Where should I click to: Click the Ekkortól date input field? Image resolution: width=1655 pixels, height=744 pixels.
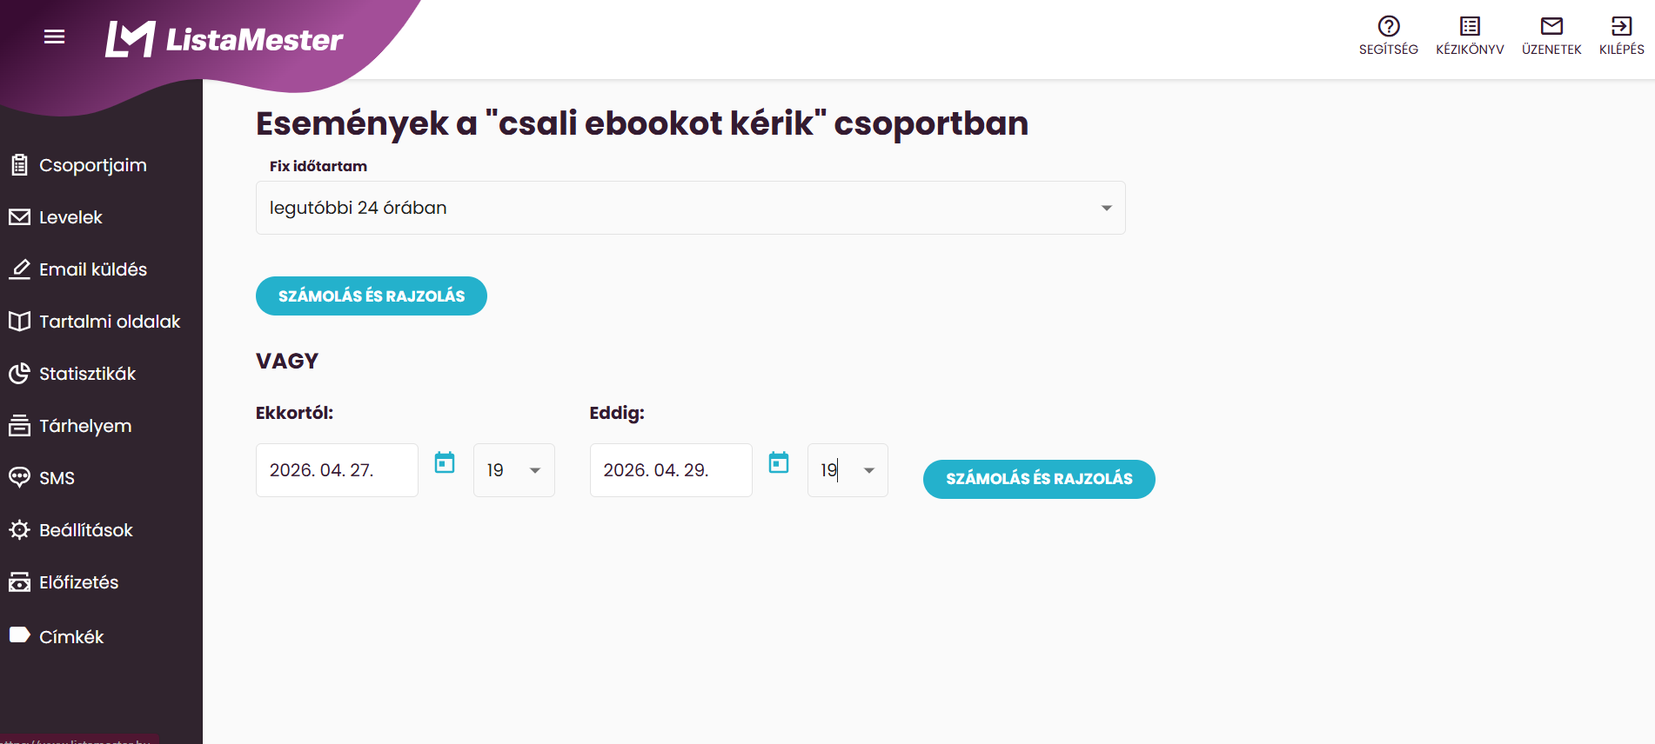click(x=337, y=470)
